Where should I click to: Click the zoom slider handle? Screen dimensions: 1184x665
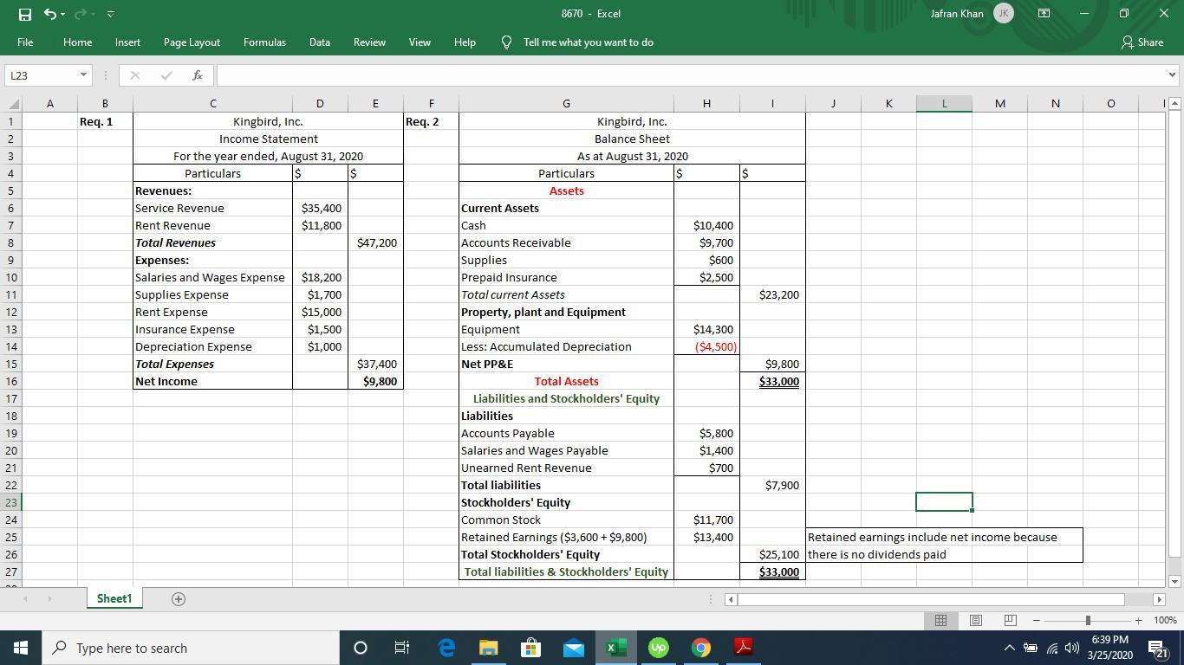(1088, 620)
